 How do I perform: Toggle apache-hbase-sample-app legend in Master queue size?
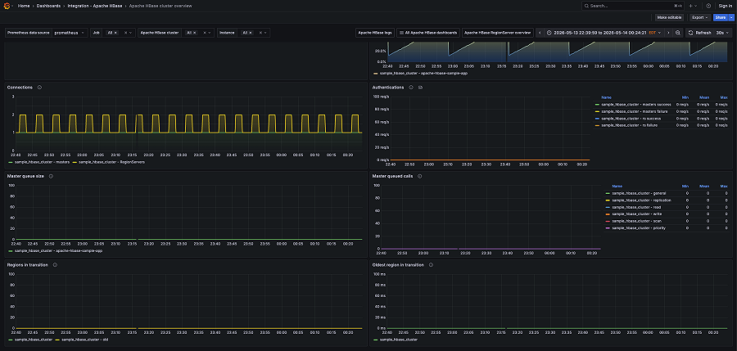coord(58,251)
